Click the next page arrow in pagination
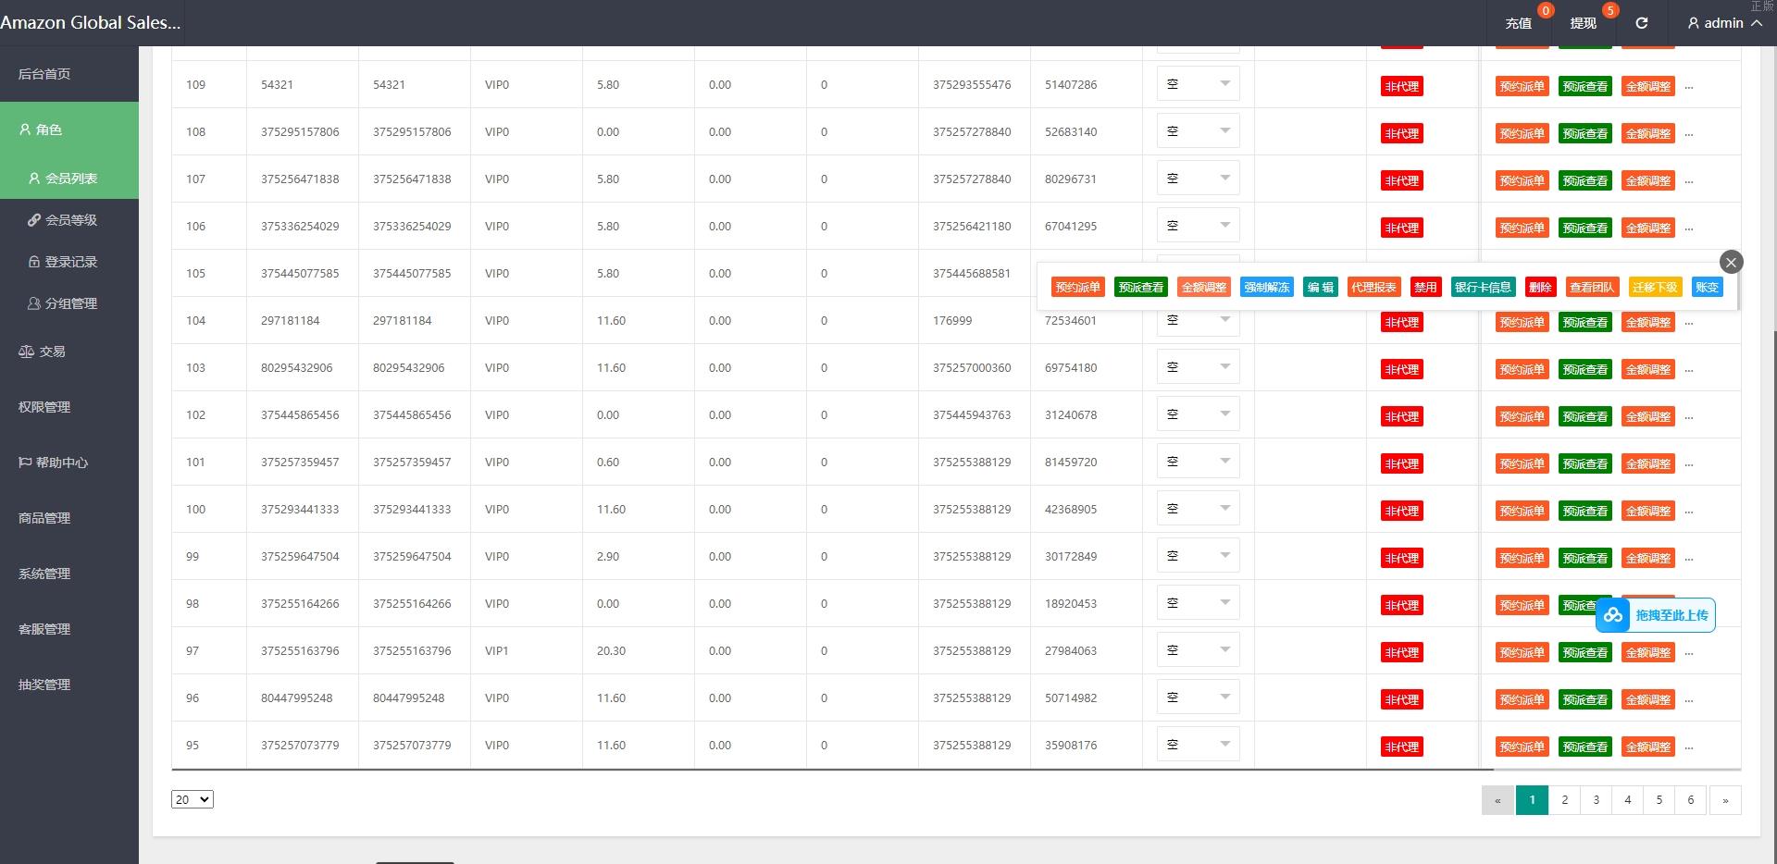Viewport: 1777px width, 864px height. [1724, 800]
